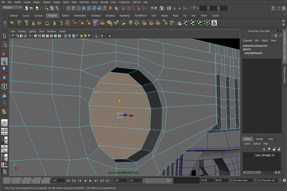Click the Save Scene icon

(37, 8)
